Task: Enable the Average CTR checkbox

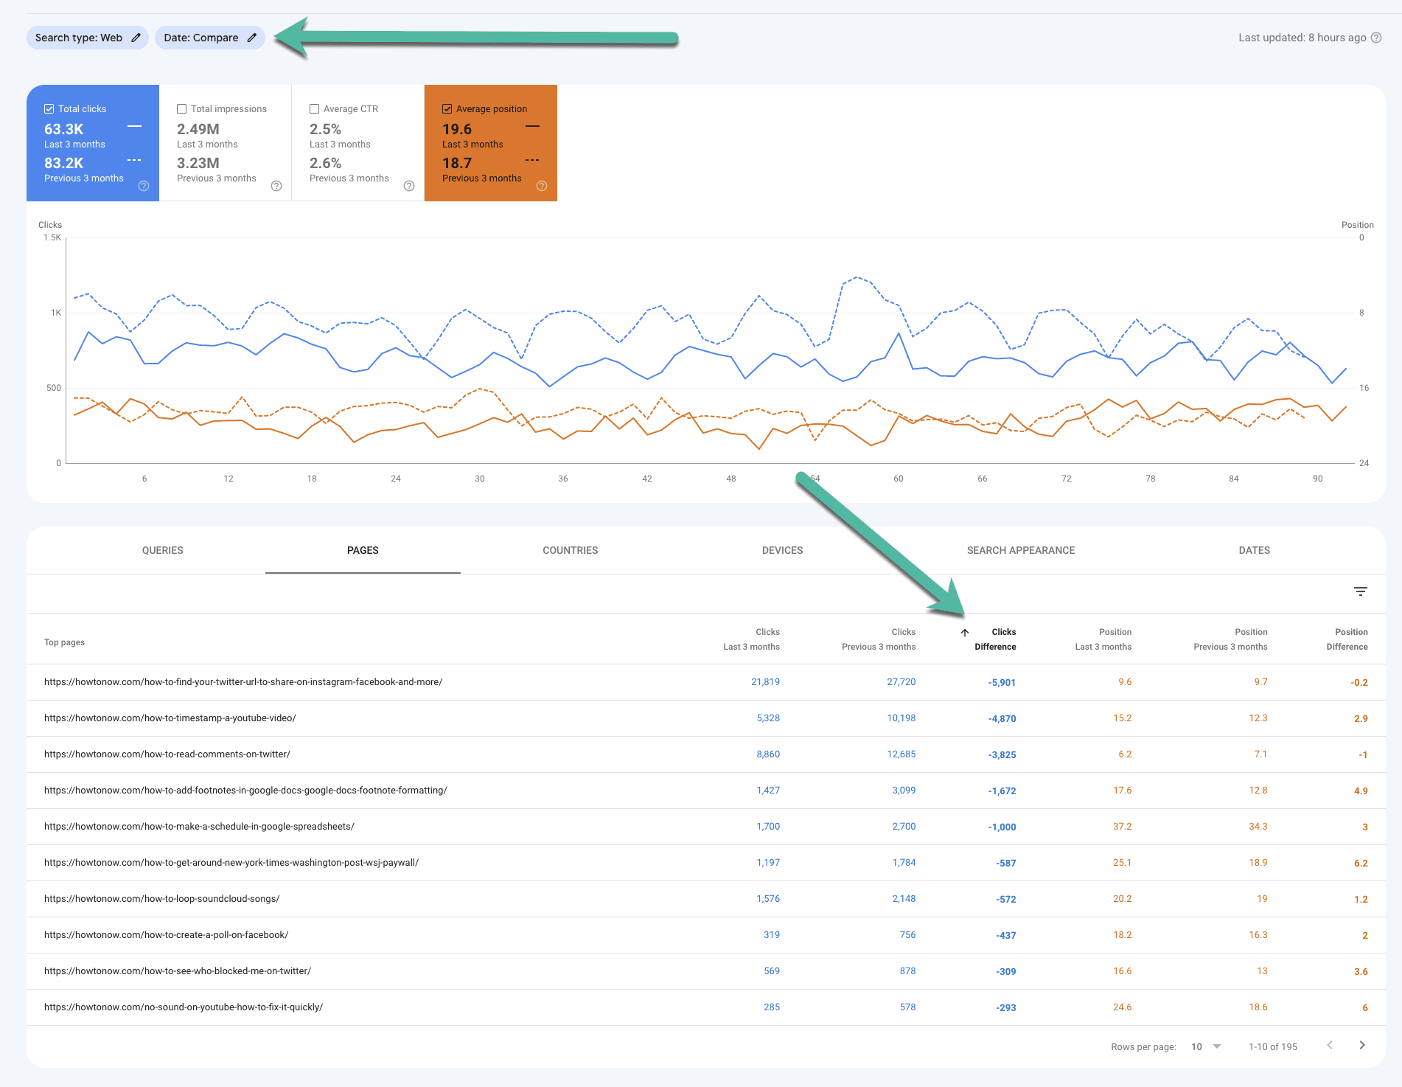Action: pyautogui.click(x=315, y=108)
